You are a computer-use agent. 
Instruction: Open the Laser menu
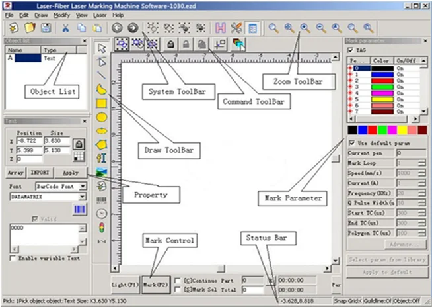point(100,14)
